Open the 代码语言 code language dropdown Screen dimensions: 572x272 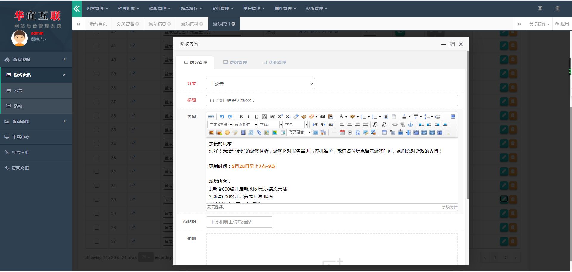pos(299,132)
